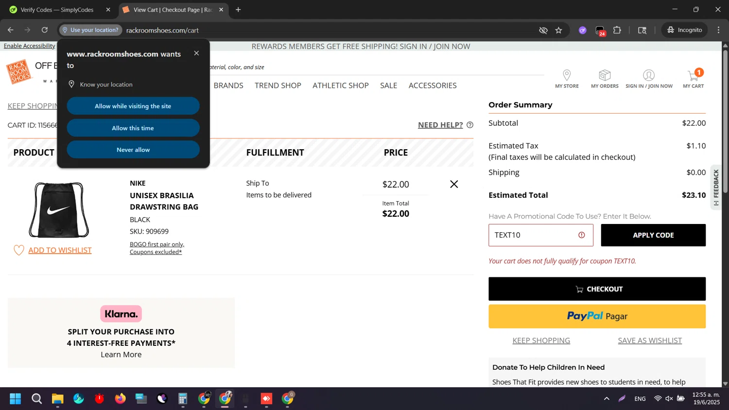Focus the promotional code input field
This screenshot has width=729, height=410.
coord(541,235)
